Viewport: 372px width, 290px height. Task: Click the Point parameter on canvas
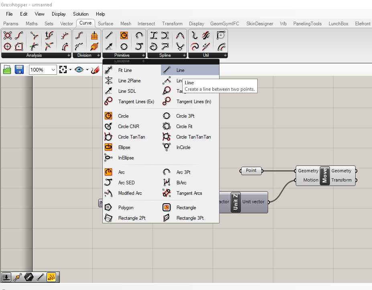tap(251, 171)
